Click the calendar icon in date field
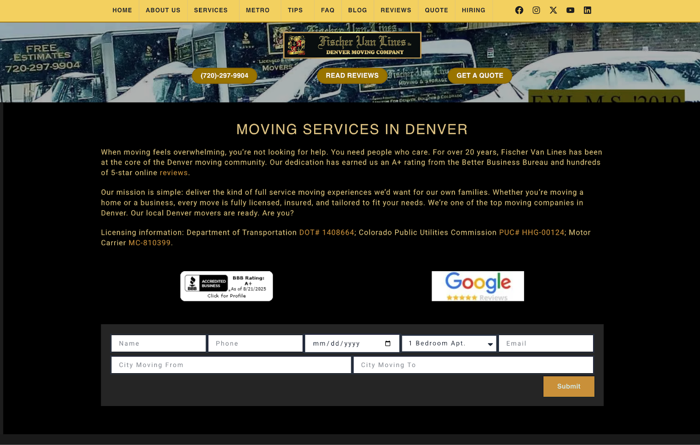This screenshot has height=445, width=700. click(388, 343)
